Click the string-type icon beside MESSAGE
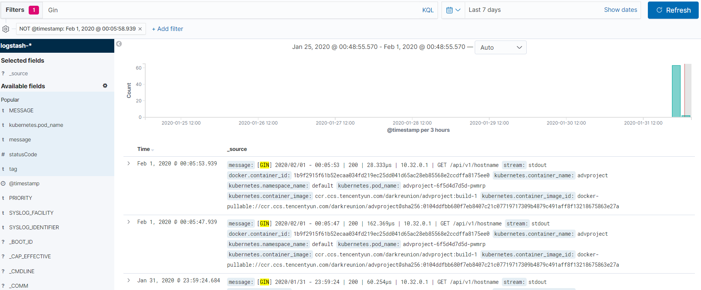This screenshot has height=290, width=701. (3, 111)
